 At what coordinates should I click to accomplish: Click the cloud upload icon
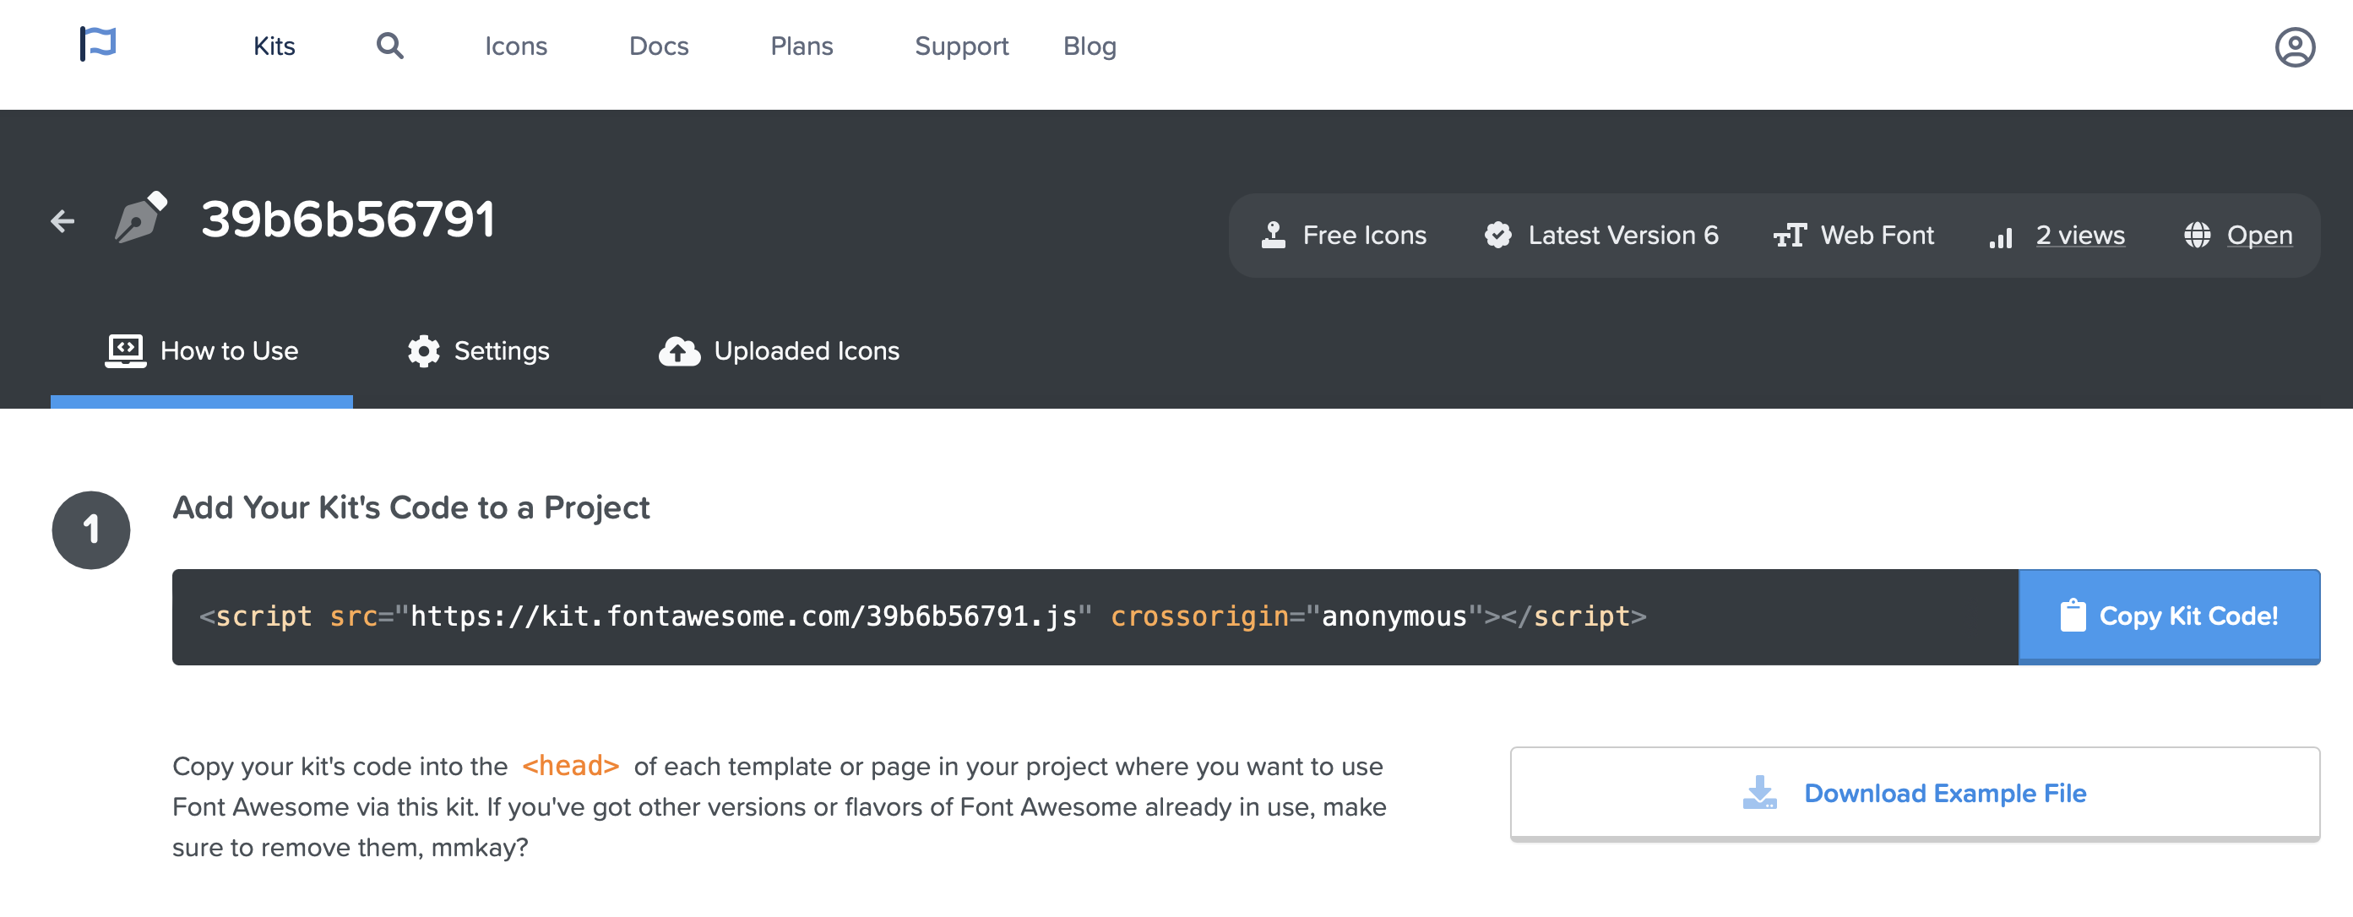680,351
